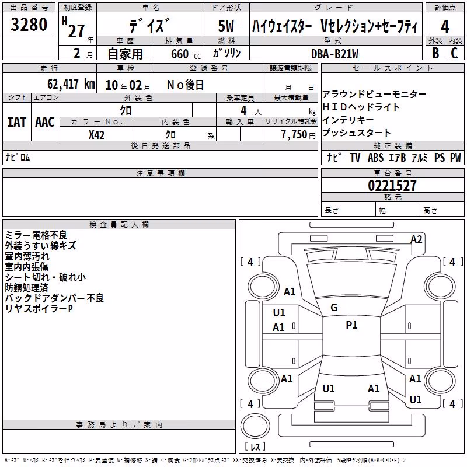Click the spare tire circle above レス

coord(255,425)
